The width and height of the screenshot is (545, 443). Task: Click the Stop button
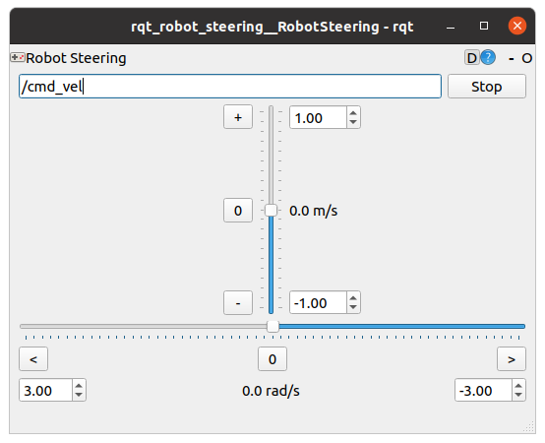(487, 87)
